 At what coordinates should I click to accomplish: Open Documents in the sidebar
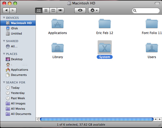[x=18, y=75]
